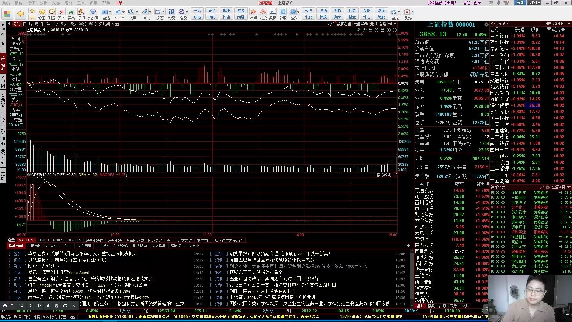
Task: Click the notification bell icon in title bar
Action: [x=499, y=3]
